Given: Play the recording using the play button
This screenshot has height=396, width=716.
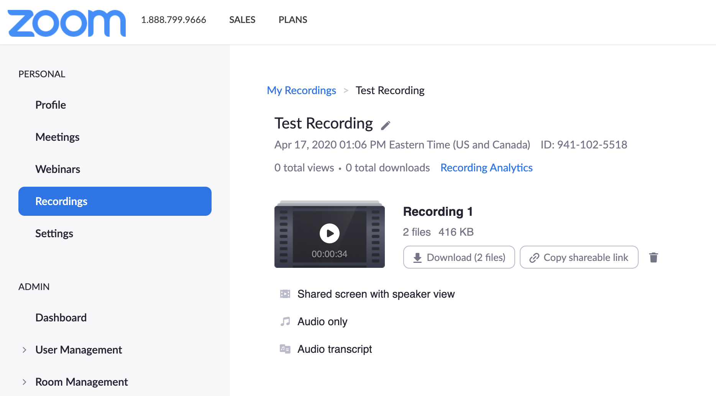Looking at the screenshot, I should click(330, 233).
